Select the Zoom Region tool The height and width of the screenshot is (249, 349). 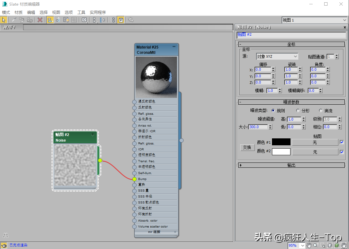coord(323,245)
